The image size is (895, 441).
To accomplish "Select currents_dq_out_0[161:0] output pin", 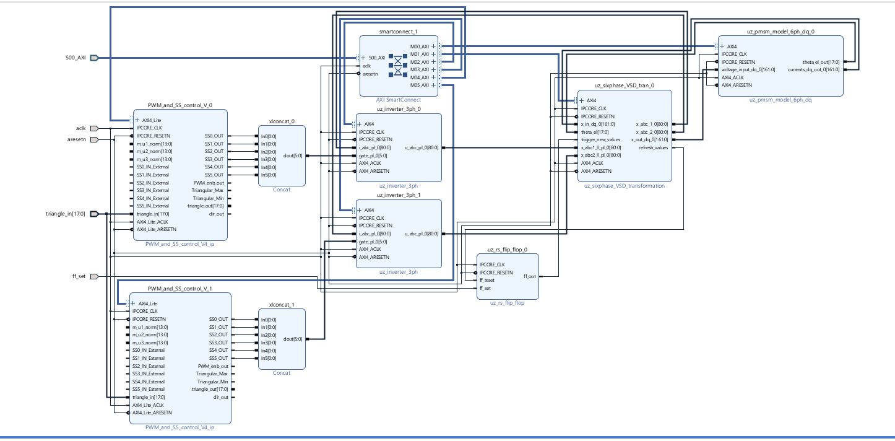I will 814,69.
